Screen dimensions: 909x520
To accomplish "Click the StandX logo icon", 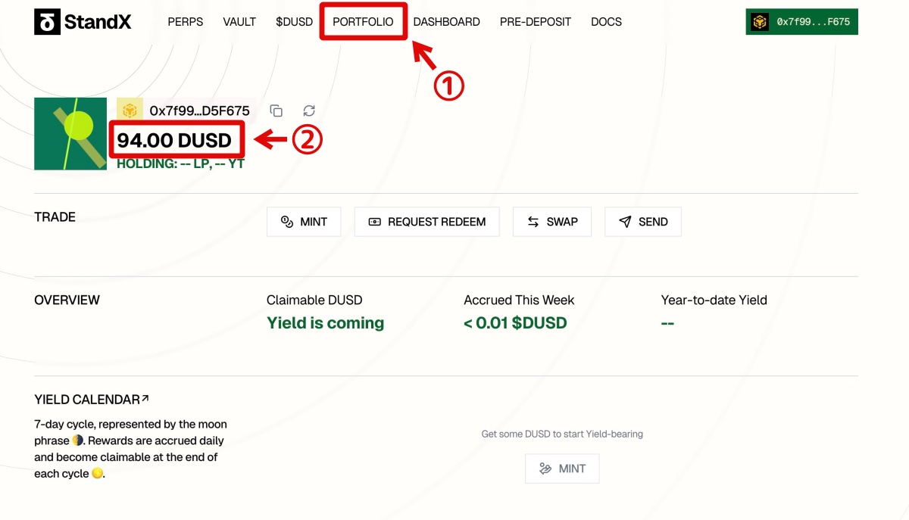I will pyautogui.click(x=47, y=22).
